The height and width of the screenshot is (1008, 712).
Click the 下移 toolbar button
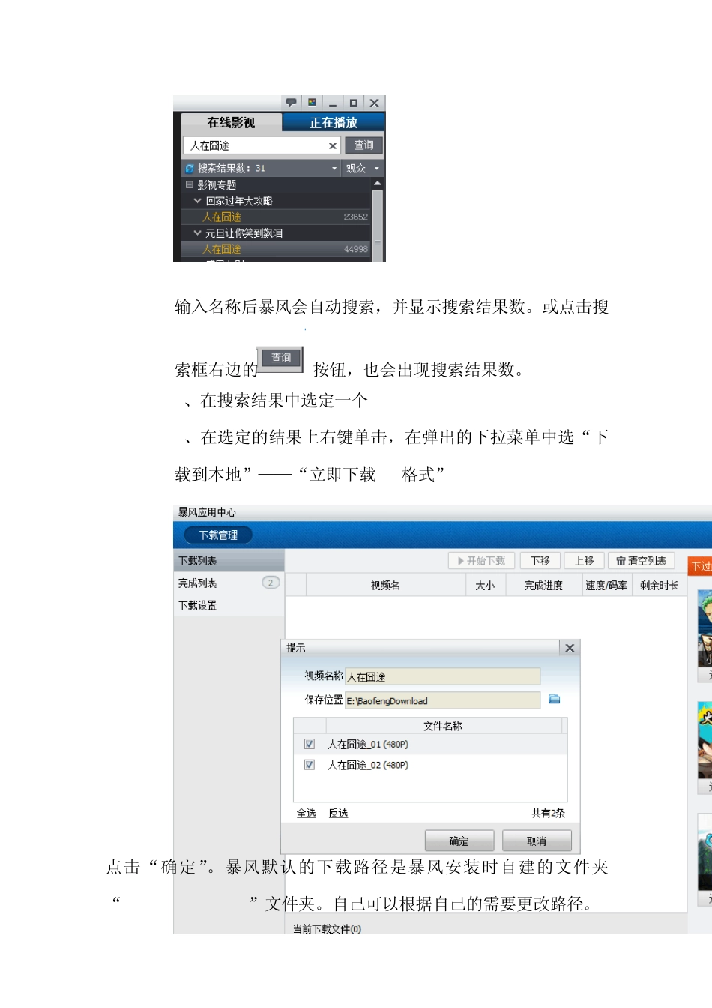click(540, 561)
